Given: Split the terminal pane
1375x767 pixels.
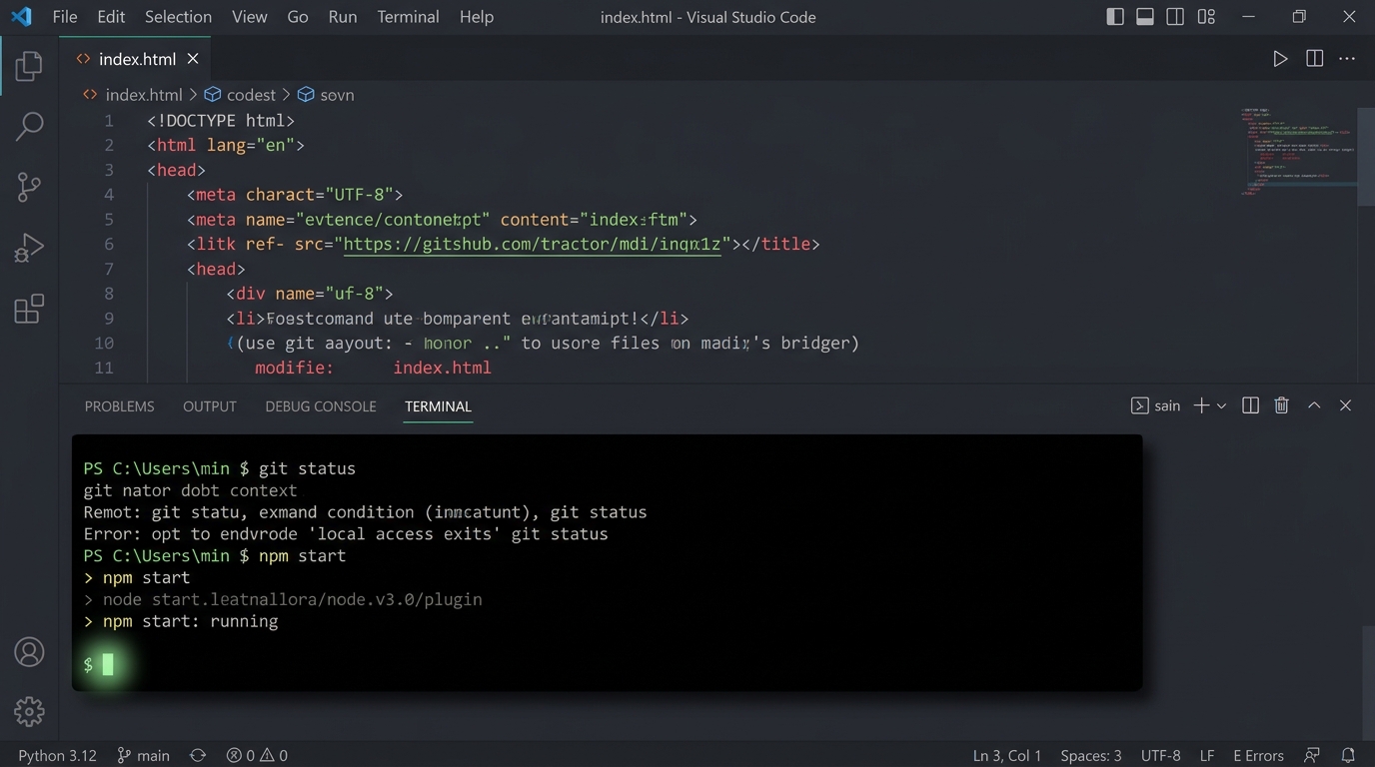Looking at the screenshot, I should click(x=1250, y=405).
